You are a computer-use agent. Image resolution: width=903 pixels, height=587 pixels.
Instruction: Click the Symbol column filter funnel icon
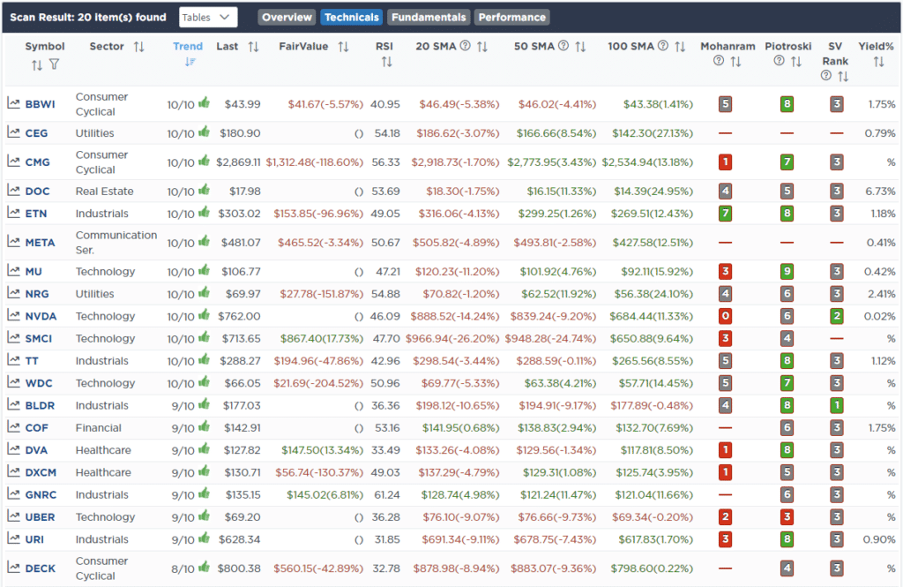click(x=54, y=64)
